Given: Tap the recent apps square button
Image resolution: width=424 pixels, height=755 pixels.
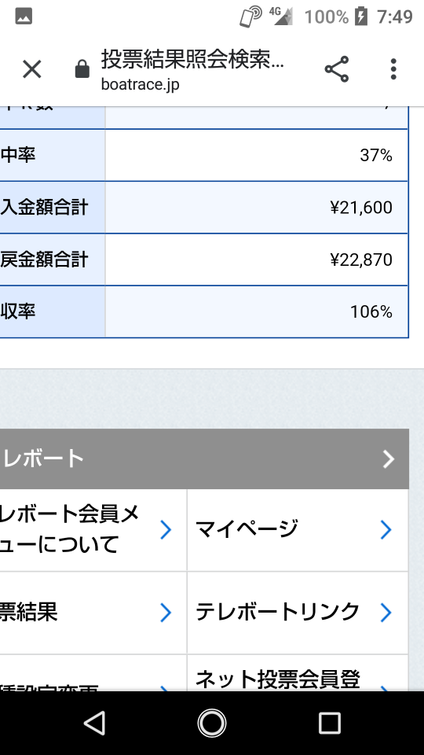Looking at the screenshot, I should pyautogui.click(x=330, y=723).
